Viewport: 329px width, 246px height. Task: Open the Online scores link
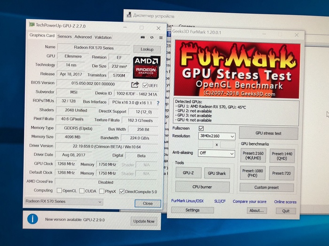pyautogui.click(x=285, y=202)
